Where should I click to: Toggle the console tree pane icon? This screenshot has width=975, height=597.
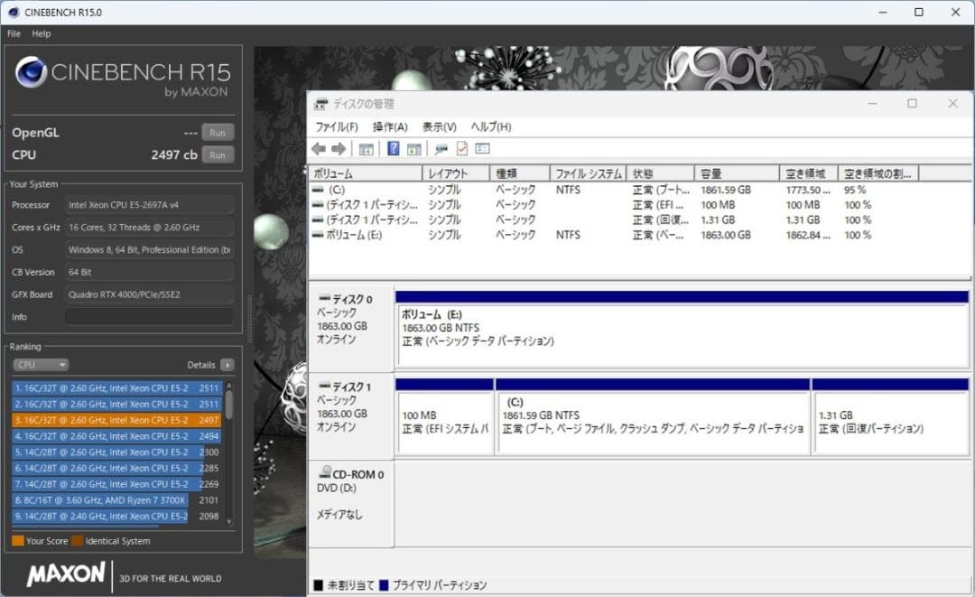pyautogui.click(x=365, y=149)
